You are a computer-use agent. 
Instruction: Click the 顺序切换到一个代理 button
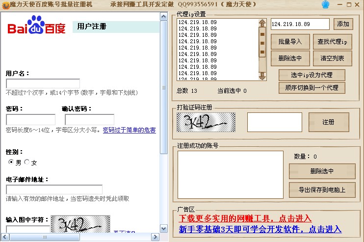[x=312, y=88]
